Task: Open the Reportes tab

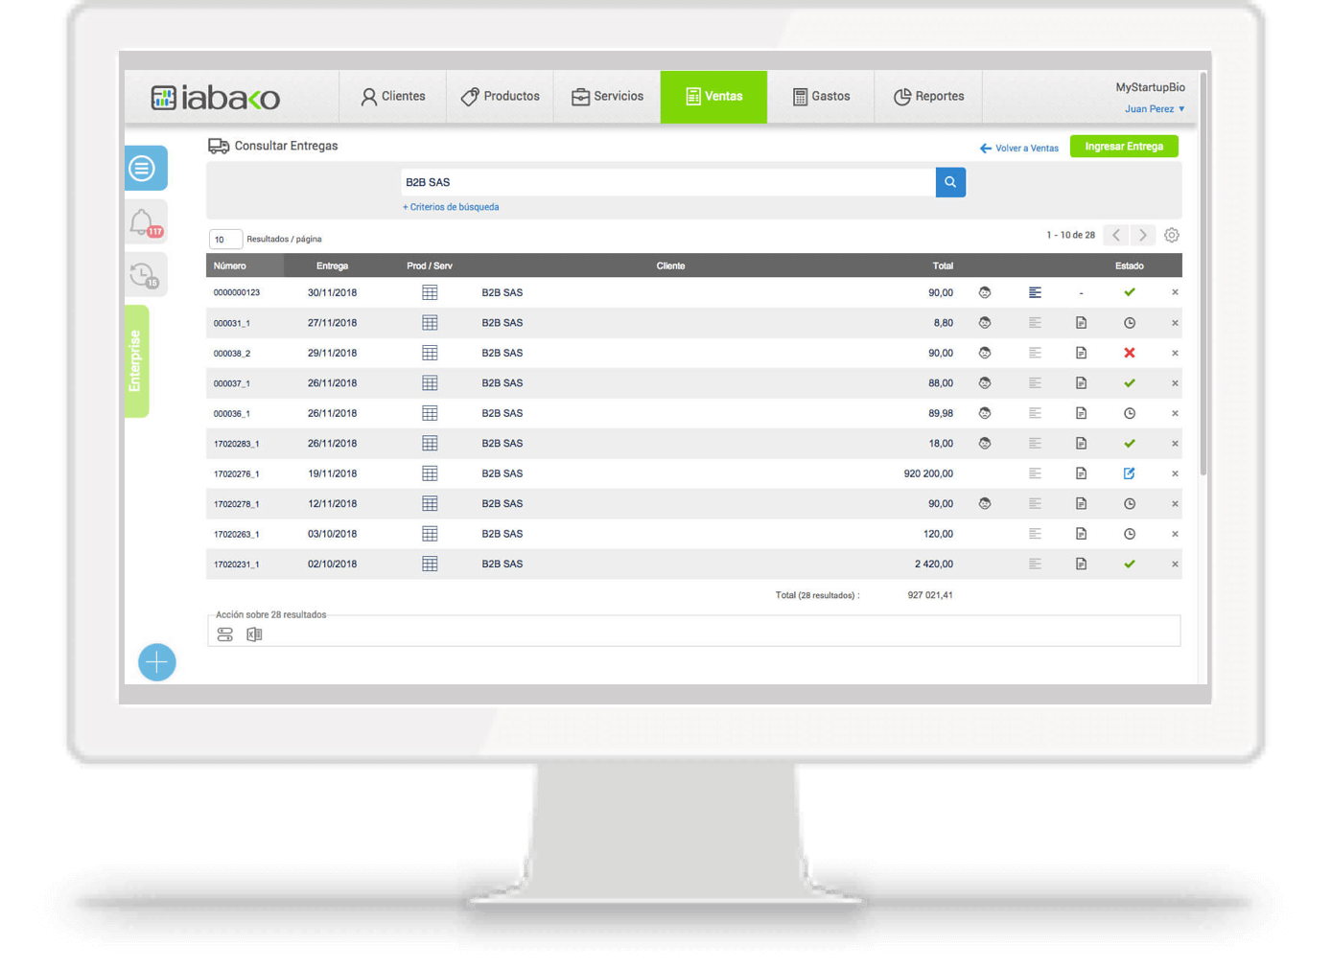Action: (928, 97)
